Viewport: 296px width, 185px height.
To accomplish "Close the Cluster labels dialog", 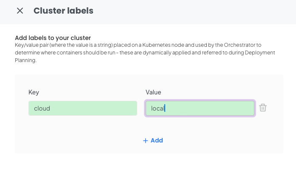I will (x=20, y=11).
